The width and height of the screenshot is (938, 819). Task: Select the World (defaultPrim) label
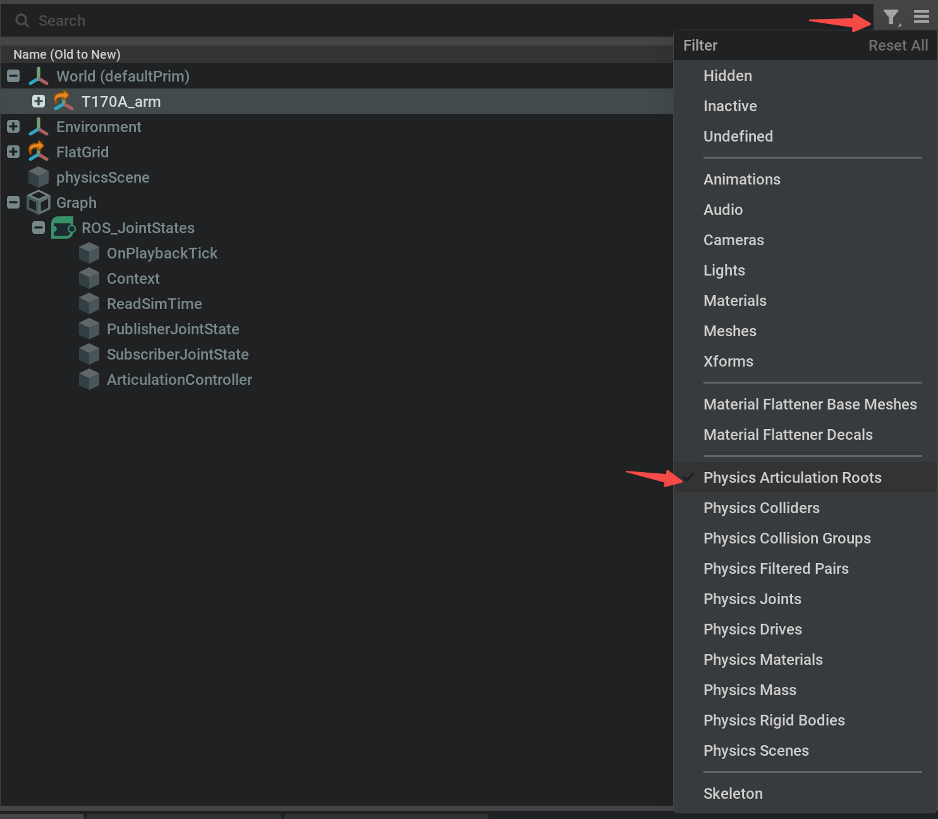(123, 76)
